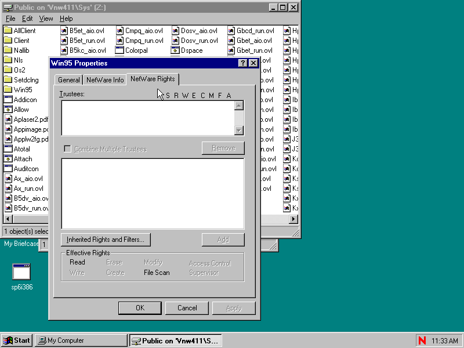The height and width of the screenshot is (348, 464).
Task: Select the Dspace program icon
Action: point(175,50)
